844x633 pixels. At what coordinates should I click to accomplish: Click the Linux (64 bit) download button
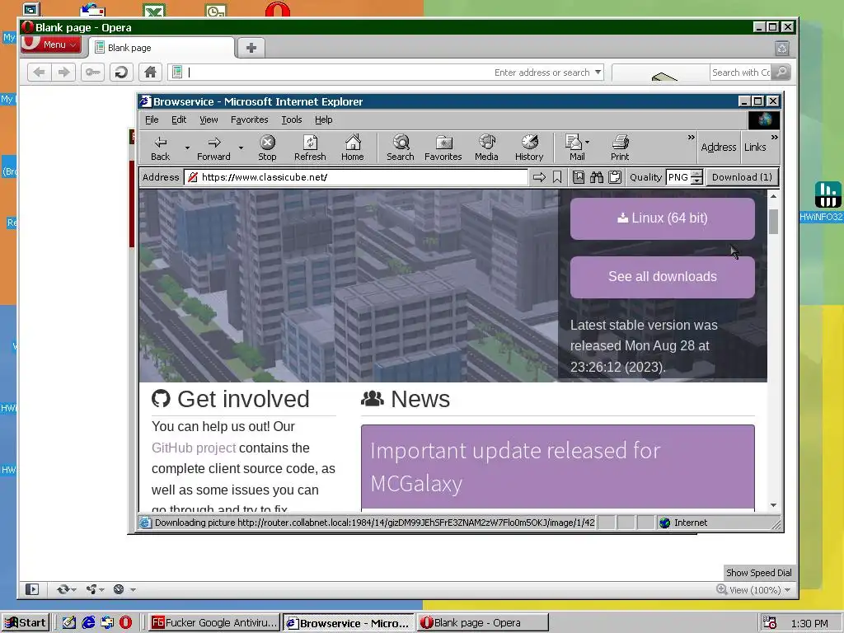tap(663, 218)
